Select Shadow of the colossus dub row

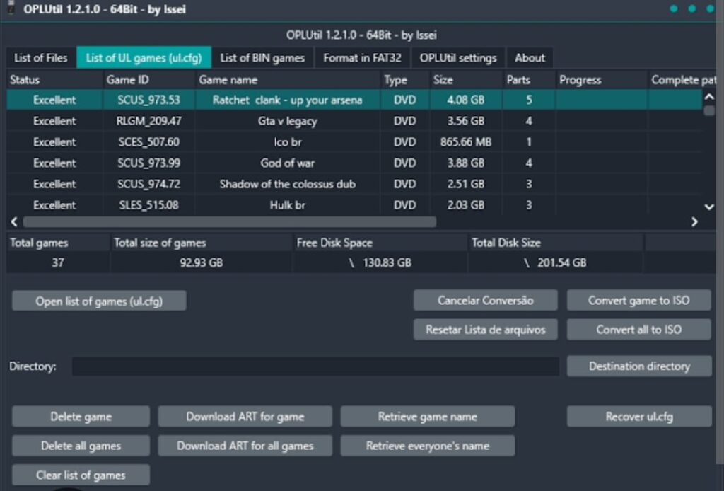354,184
